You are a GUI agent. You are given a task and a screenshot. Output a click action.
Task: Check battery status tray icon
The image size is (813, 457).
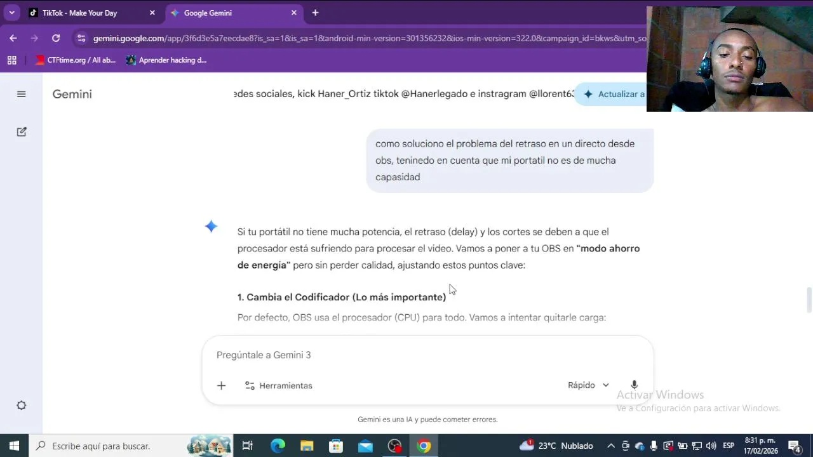tap(682, 446)
